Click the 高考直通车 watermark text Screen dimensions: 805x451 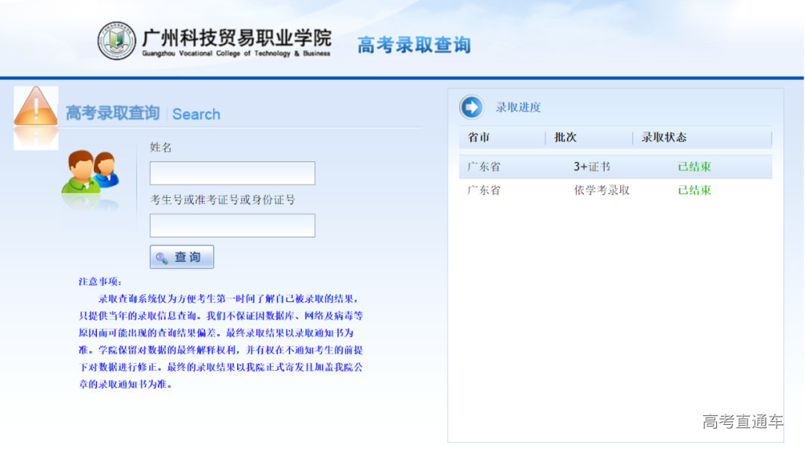[x=745, y=421]
